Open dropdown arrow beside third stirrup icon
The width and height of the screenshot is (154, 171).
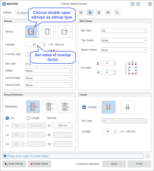[71, 32]
